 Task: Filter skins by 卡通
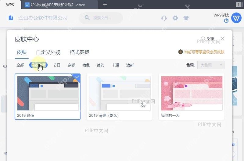tap(115, 65)
